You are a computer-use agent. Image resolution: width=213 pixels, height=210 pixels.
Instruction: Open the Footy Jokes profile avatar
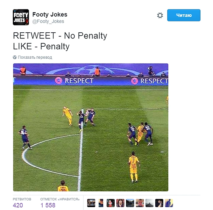[21, 17]
